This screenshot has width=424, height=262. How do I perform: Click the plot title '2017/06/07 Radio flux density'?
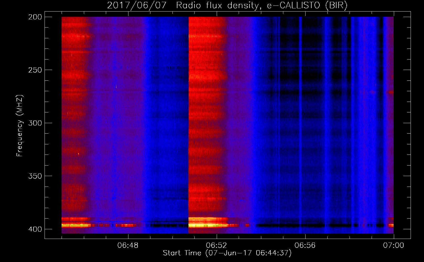click(227, 6)
